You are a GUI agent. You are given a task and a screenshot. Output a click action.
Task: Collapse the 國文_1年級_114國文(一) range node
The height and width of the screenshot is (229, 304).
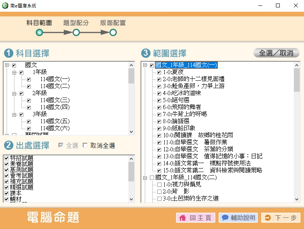[x=145, y=65]
